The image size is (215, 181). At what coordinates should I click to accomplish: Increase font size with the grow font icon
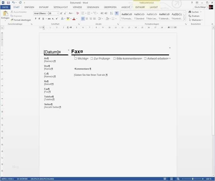pos(61,13)
